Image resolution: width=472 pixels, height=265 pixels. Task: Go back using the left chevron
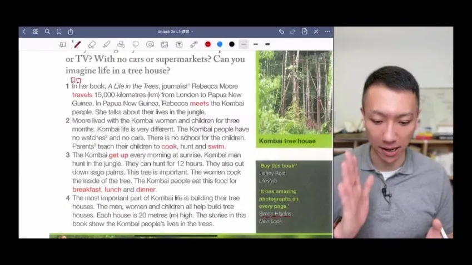24,32
